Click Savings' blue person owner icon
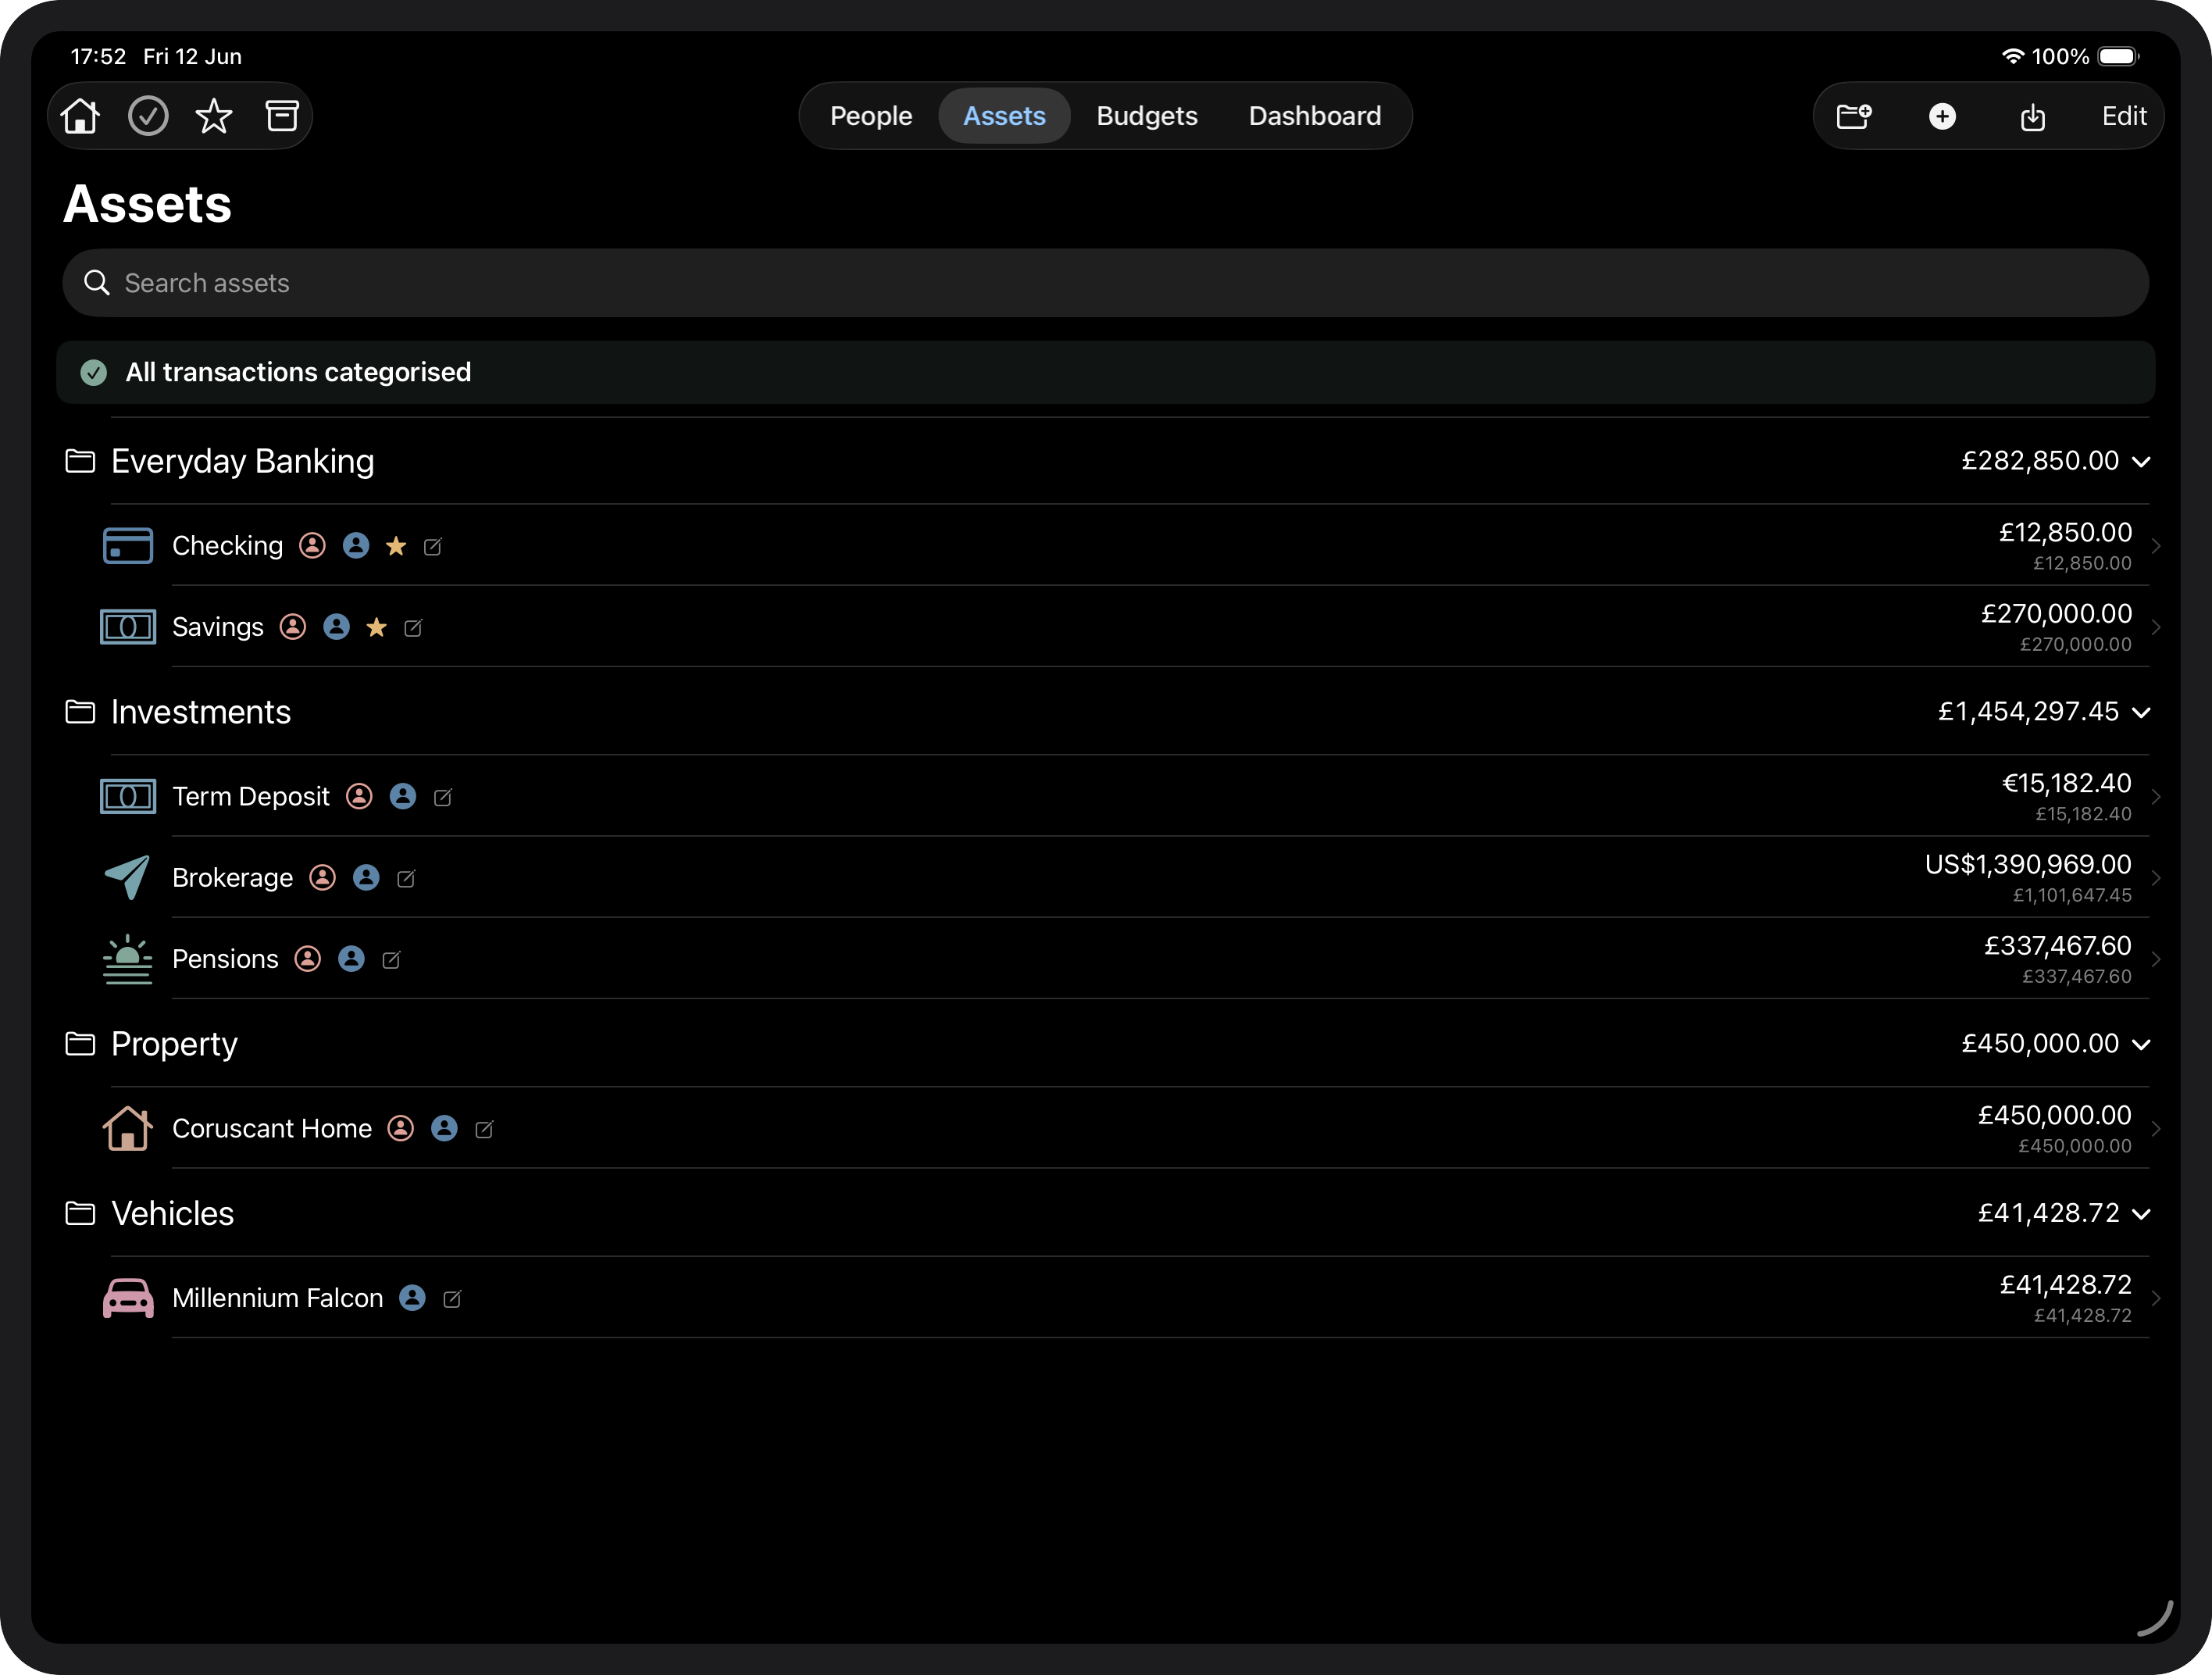 coord(336,627)
